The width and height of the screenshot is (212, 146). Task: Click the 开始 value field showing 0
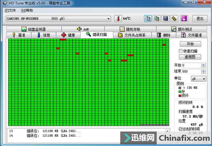click(x=191, y=65)
